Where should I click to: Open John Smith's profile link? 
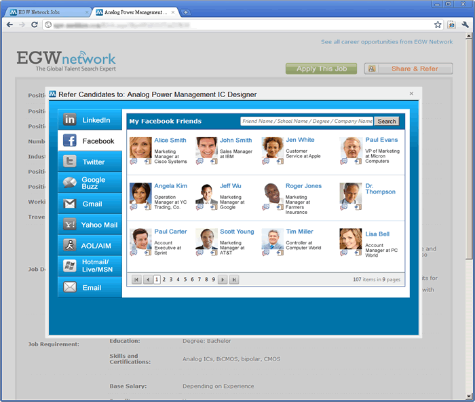point(235,140)
